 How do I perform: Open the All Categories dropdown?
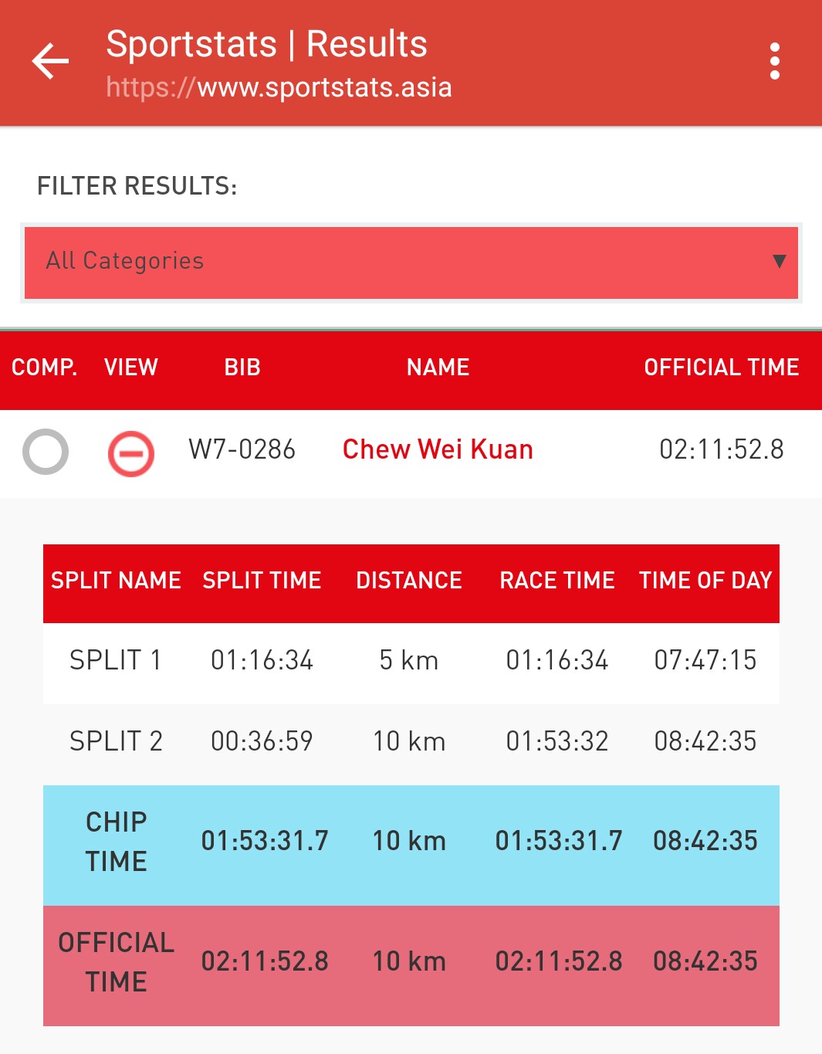pyautogui.click(x=411, y=263)
